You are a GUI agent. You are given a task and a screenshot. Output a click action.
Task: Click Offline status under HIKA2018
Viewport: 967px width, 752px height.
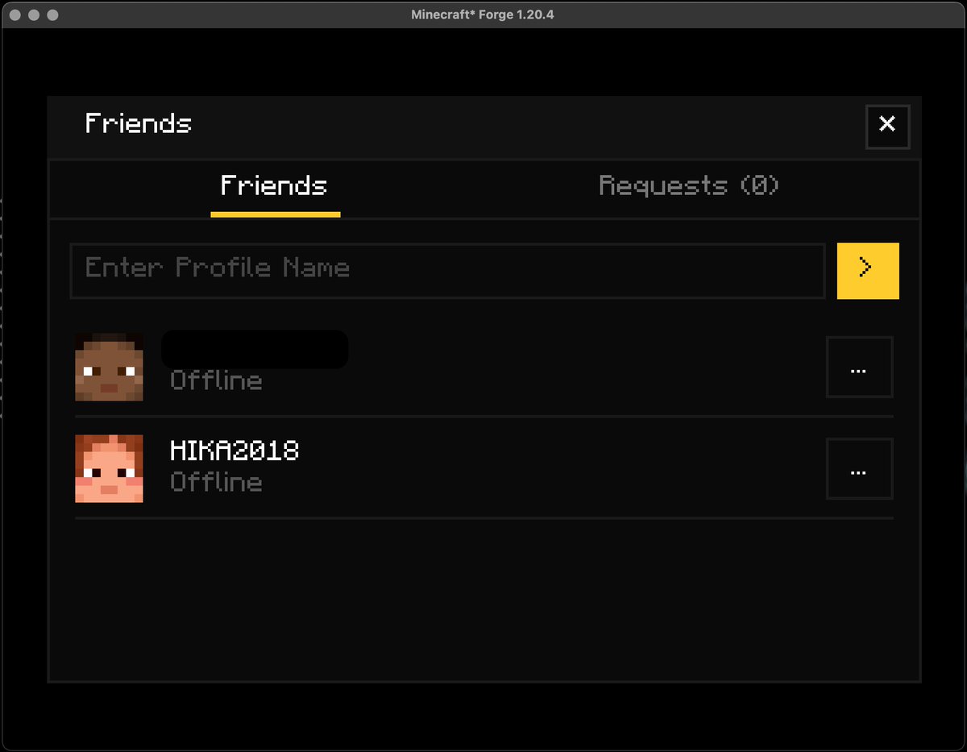(x=216, y=482)
